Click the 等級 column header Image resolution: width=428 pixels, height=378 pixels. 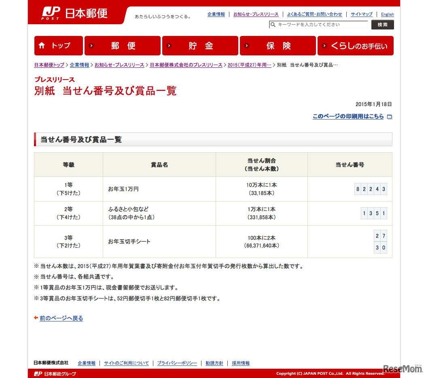[x=68, y=165]
